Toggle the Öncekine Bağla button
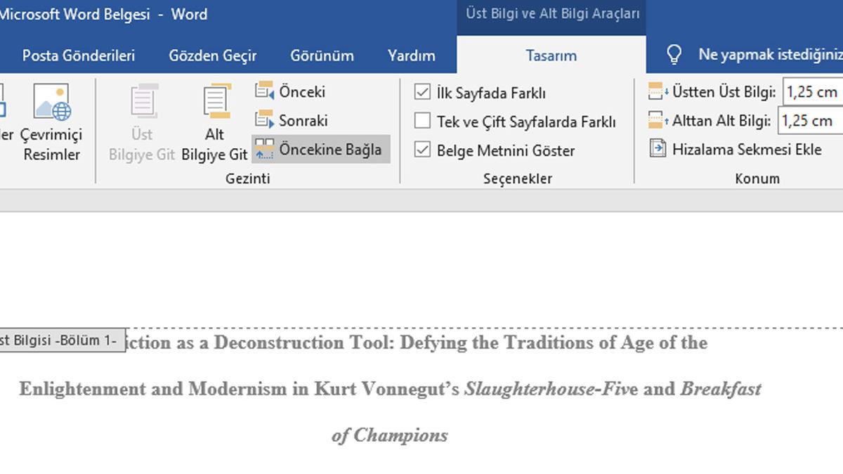The height and width of the screenshot is (474, 843). pos(320,149)
